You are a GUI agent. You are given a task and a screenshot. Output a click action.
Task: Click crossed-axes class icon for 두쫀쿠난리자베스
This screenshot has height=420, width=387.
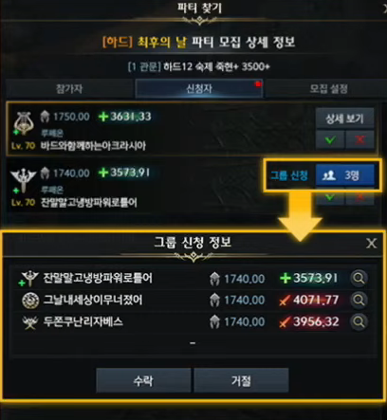coord(30,322)
